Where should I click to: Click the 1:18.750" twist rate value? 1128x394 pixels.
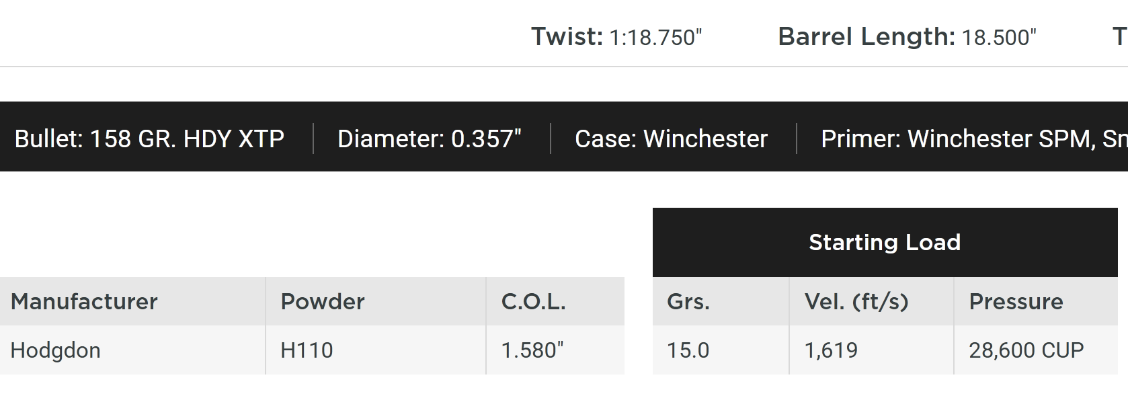(655, 38)
